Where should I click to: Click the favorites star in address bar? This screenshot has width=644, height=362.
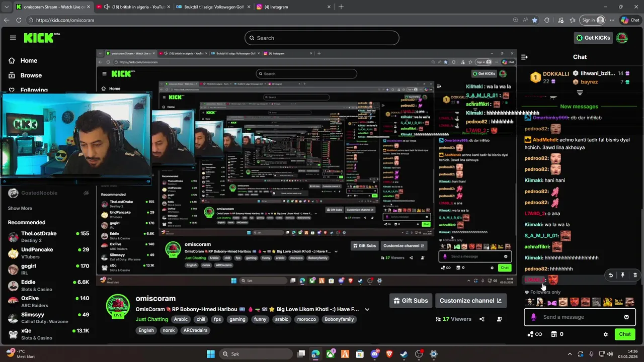click(534, 20)
